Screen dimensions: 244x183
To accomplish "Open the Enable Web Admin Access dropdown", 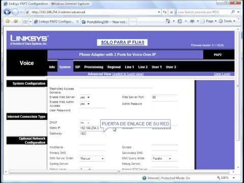I will coord(85,104).
